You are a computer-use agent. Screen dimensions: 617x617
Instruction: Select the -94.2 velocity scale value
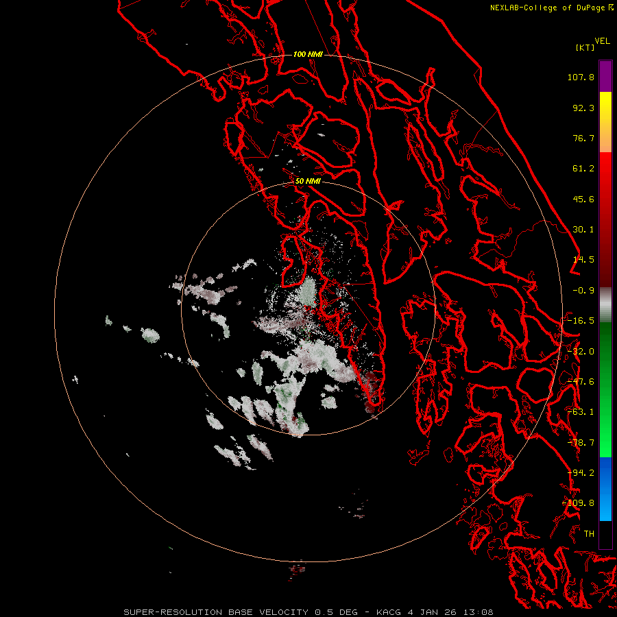pos(581,473)
